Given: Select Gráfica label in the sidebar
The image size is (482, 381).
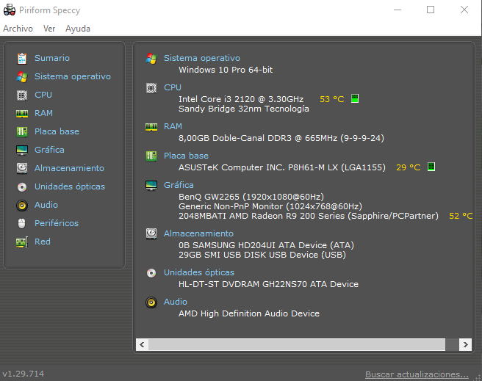Looking at the screenshot, I should [x=49, y=150].
